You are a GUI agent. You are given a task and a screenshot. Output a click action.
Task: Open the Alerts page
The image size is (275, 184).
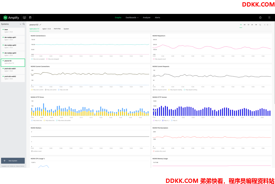157,17
